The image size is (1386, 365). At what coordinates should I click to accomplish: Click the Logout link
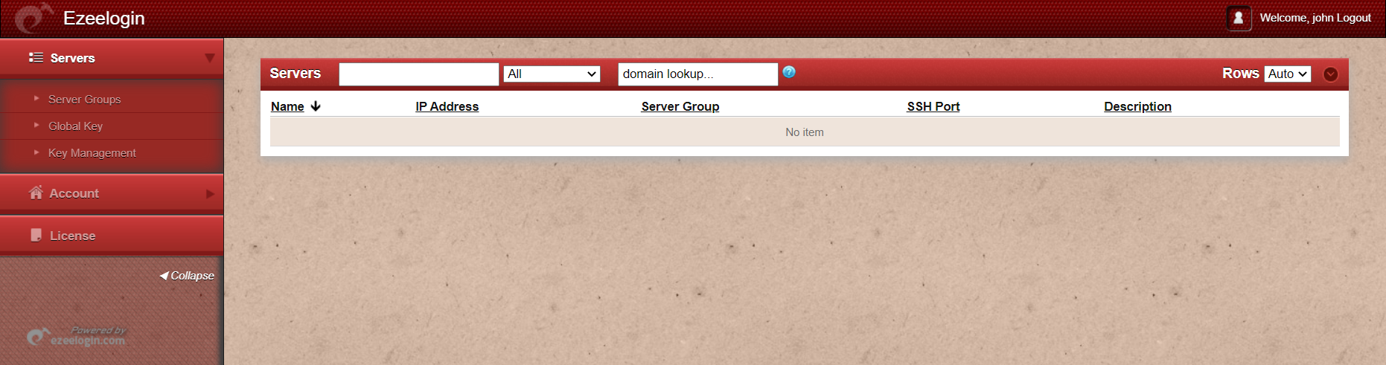click(1353, 18)
